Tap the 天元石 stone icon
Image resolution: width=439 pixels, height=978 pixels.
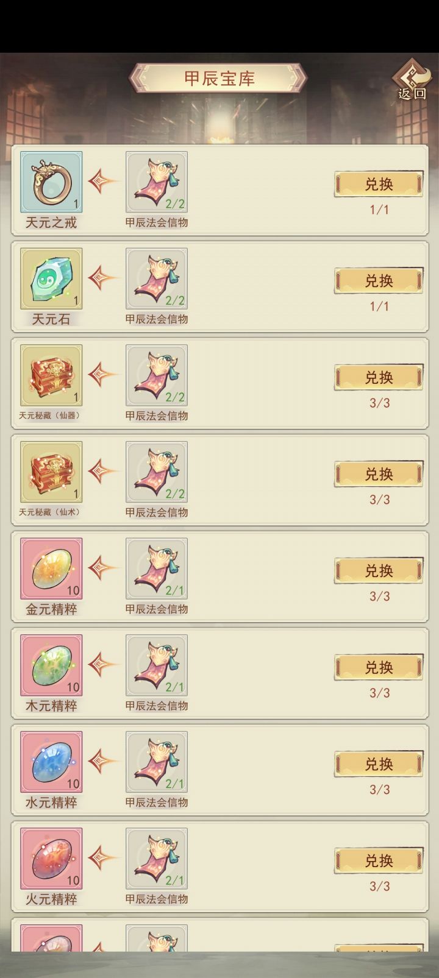pyautogui.click(x=51, y=278)
